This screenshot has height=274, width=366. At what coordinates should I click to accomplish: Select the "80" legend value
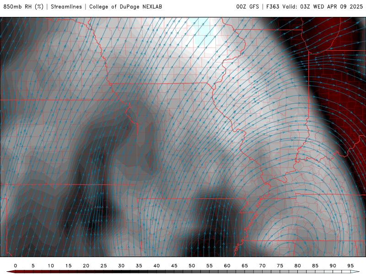pyautogui.click(x=298, y=266)
